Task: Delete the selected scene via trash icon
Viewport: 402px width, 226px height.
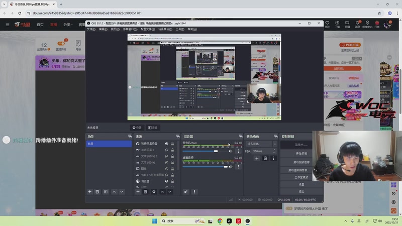Action: [97, 192]
